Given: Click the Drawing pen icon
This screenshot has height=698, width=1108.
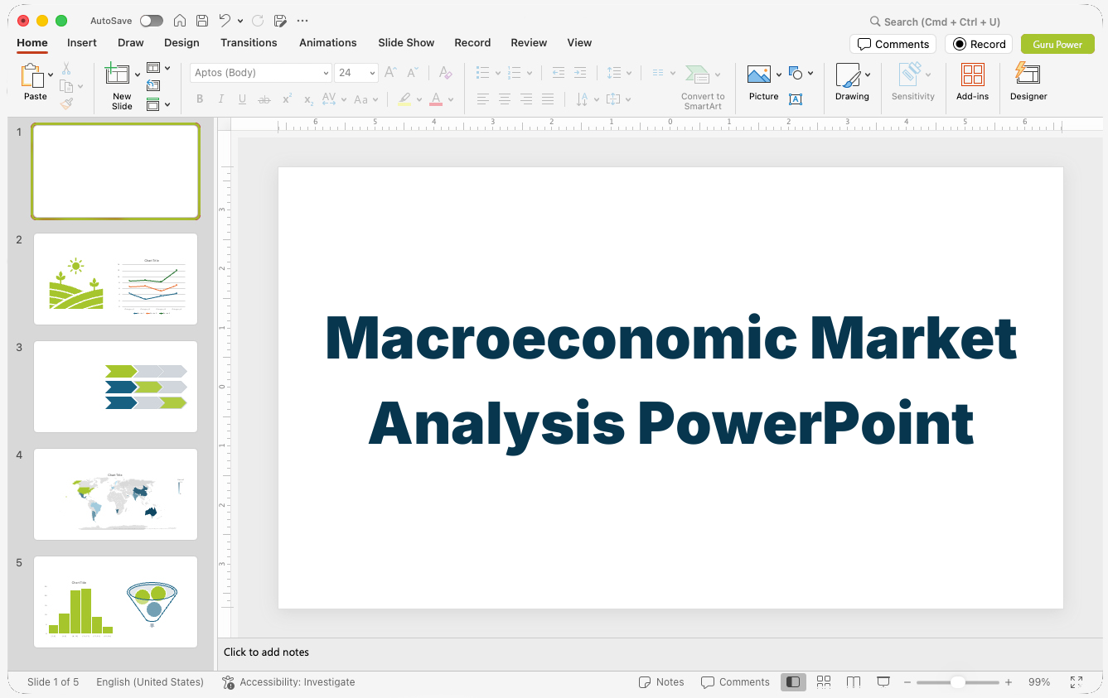Looking at the screenshot, I should point(848,75).
